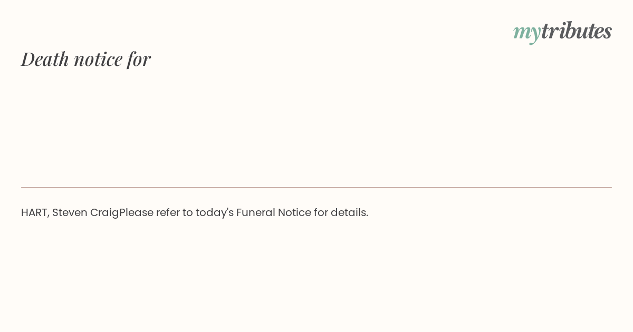This screenshot has width=633, height=332.
Task: Click the word "Death" in the heading
Action: [x=45, y=58]
